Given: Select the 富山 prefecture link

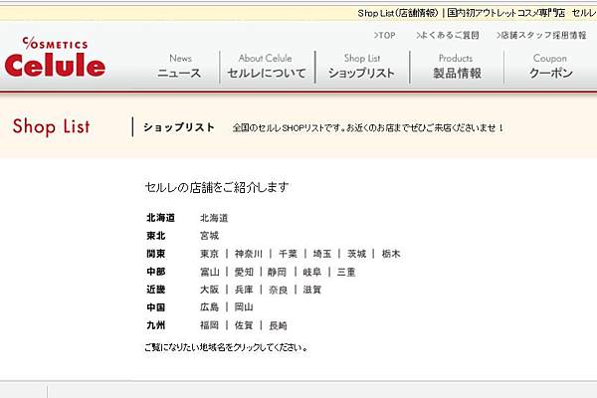Looking at the screenshot, I should (209, 272).
